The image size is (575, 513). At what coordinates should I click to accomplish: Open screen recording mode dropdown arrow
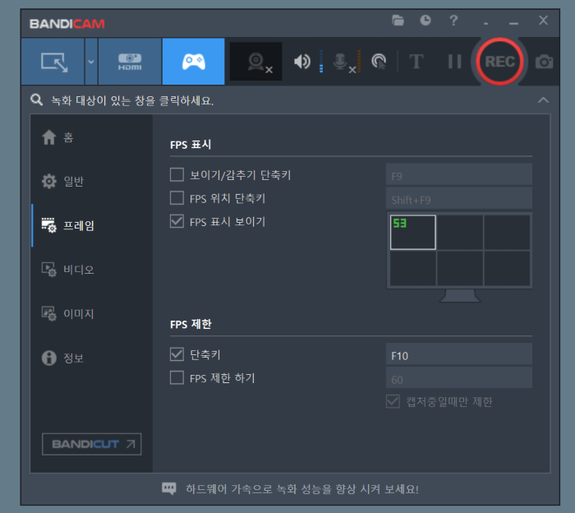(x=91, y=62)
